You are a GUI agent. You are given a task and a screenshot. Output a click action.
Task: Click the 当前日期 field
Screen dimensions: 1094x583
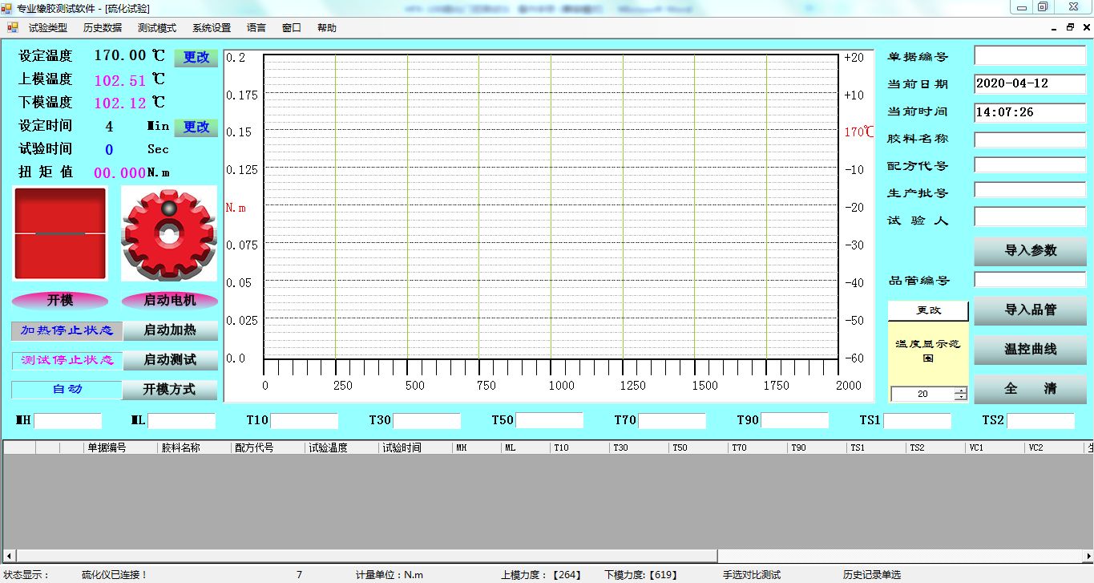[x=1030, y=83]
